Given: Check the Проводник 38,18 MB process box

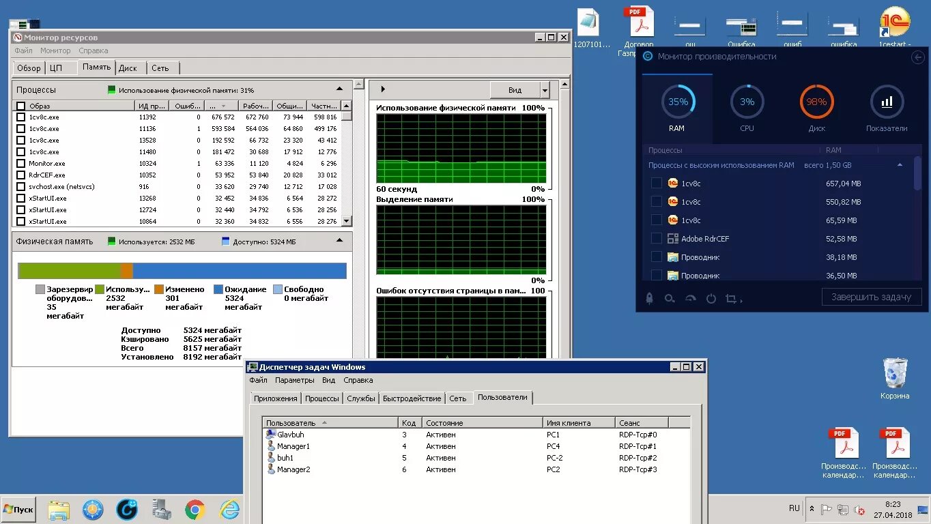Looking at the screenshot, I should coord(656,257).
